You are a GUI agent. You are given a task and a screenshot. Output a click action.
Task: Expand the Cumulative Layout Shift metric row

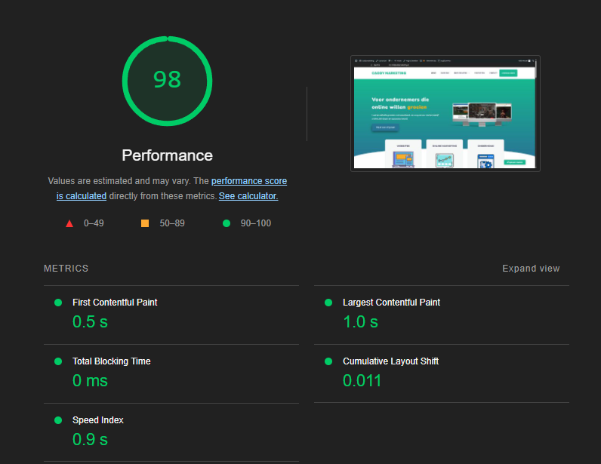coord(390,361)
